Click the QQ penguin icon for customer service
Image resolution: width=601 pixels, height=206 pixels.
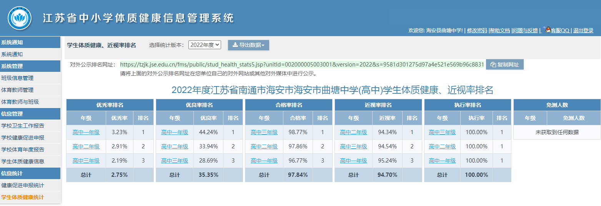point(548,30)
